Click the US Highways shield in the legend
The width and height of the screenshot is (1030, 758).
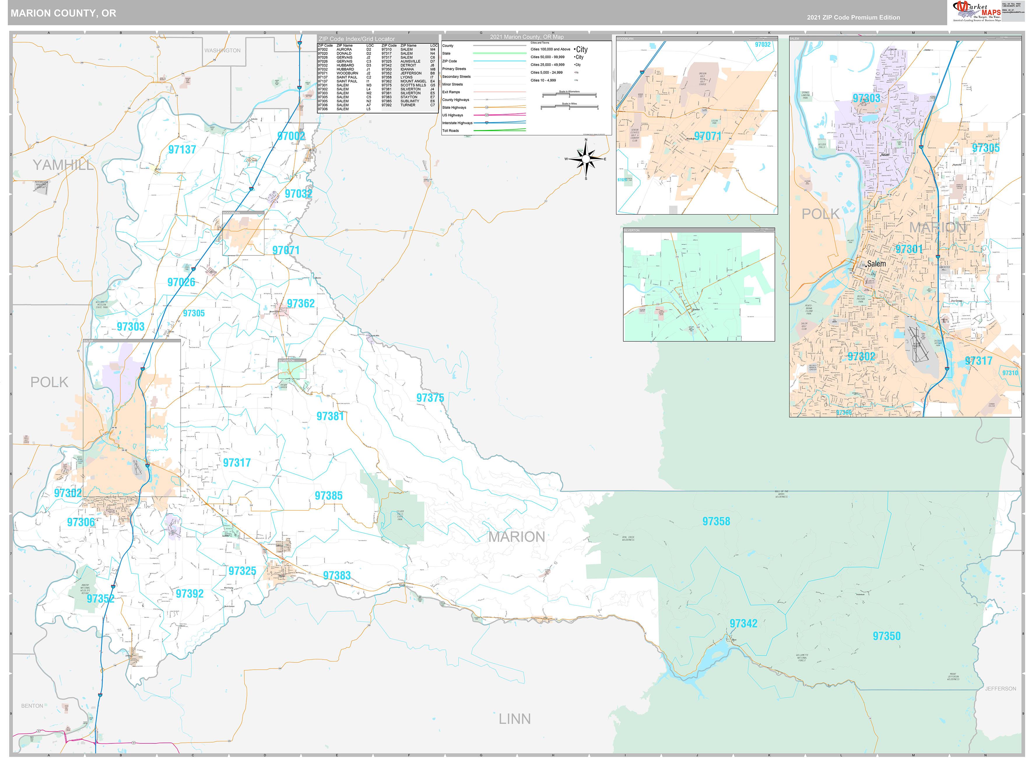point(486,115)
